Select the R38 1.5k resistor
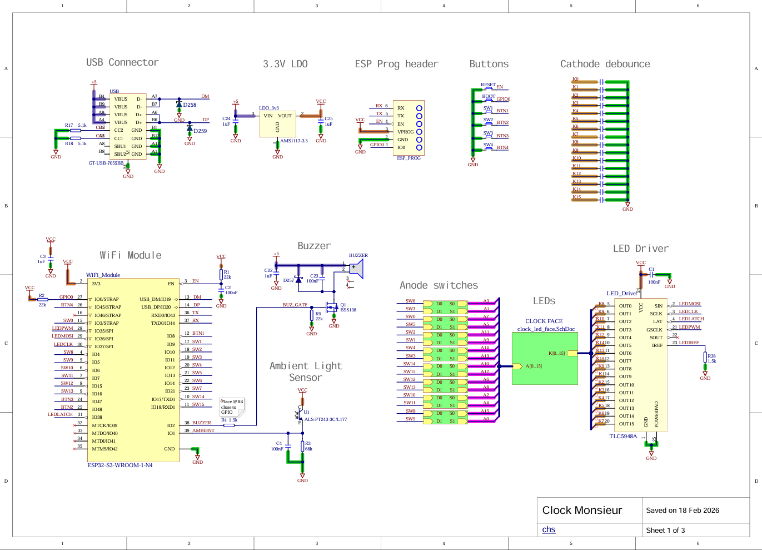762x550 pixels. [x=705, y=358]
